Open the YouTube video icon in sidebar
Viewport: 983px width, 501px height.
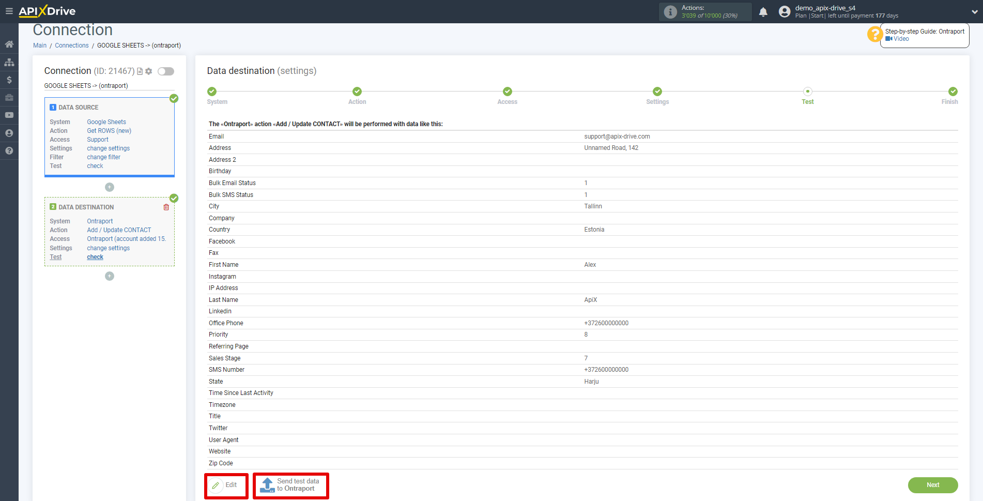9,115
